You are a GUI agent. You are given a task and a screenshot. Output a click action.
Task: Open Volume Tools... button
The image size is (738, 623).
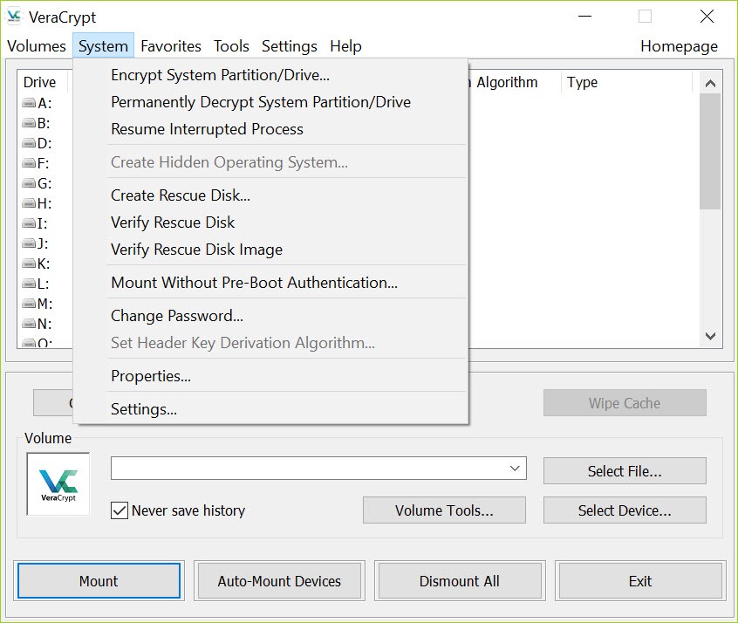(444, 510)
